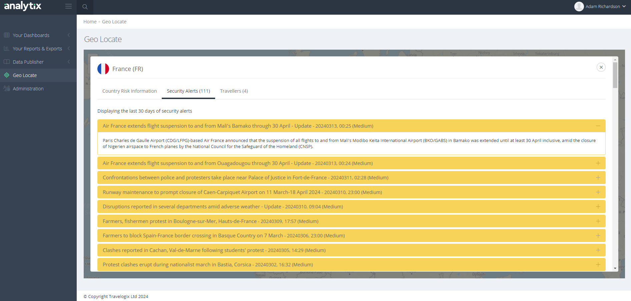631x301 pixels.
Task: Click 'Displaying the last 30 days' text
Action: click(x=145, y=111)
